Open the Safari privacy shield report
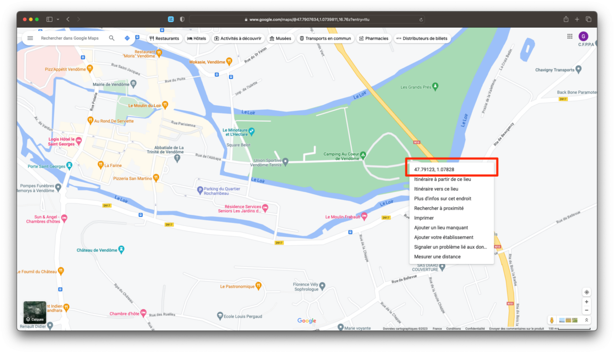614x353 pixels. click(x=182, y=19)
